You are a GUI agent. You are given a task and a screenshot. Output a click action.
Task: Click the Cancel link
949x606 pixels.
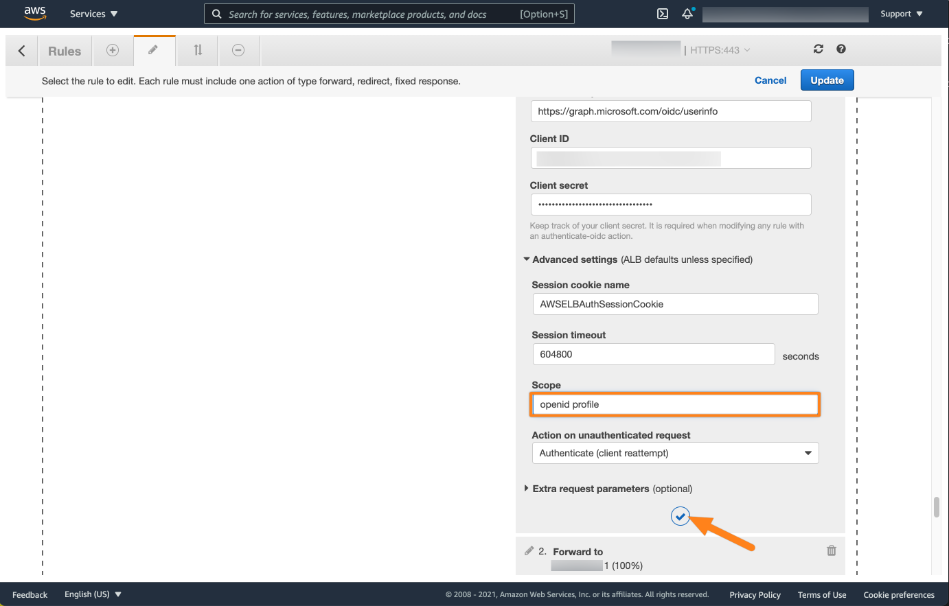[x=770, y=80]
